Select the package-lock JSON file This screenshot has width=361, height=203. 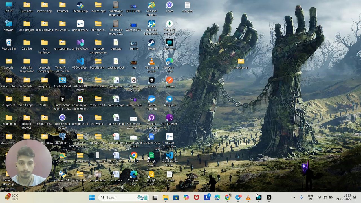(x=116, y=63)
